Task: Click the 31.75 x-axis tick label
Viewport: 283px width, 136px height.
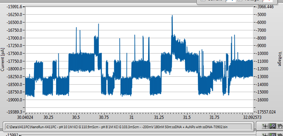Action: click(214, 117)
